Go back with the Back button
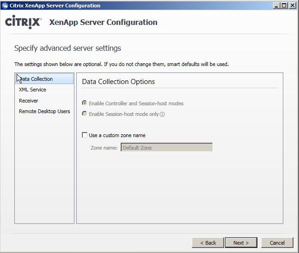 pos(207,243)
